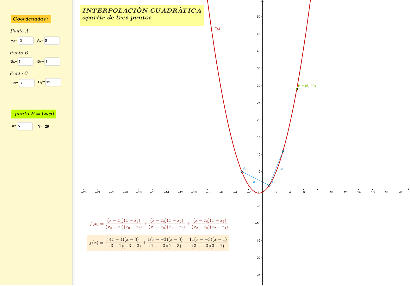Screen dimensions: 410x286
Task: Click the 'Punto B' label
Action: click(x=19, y=53)
